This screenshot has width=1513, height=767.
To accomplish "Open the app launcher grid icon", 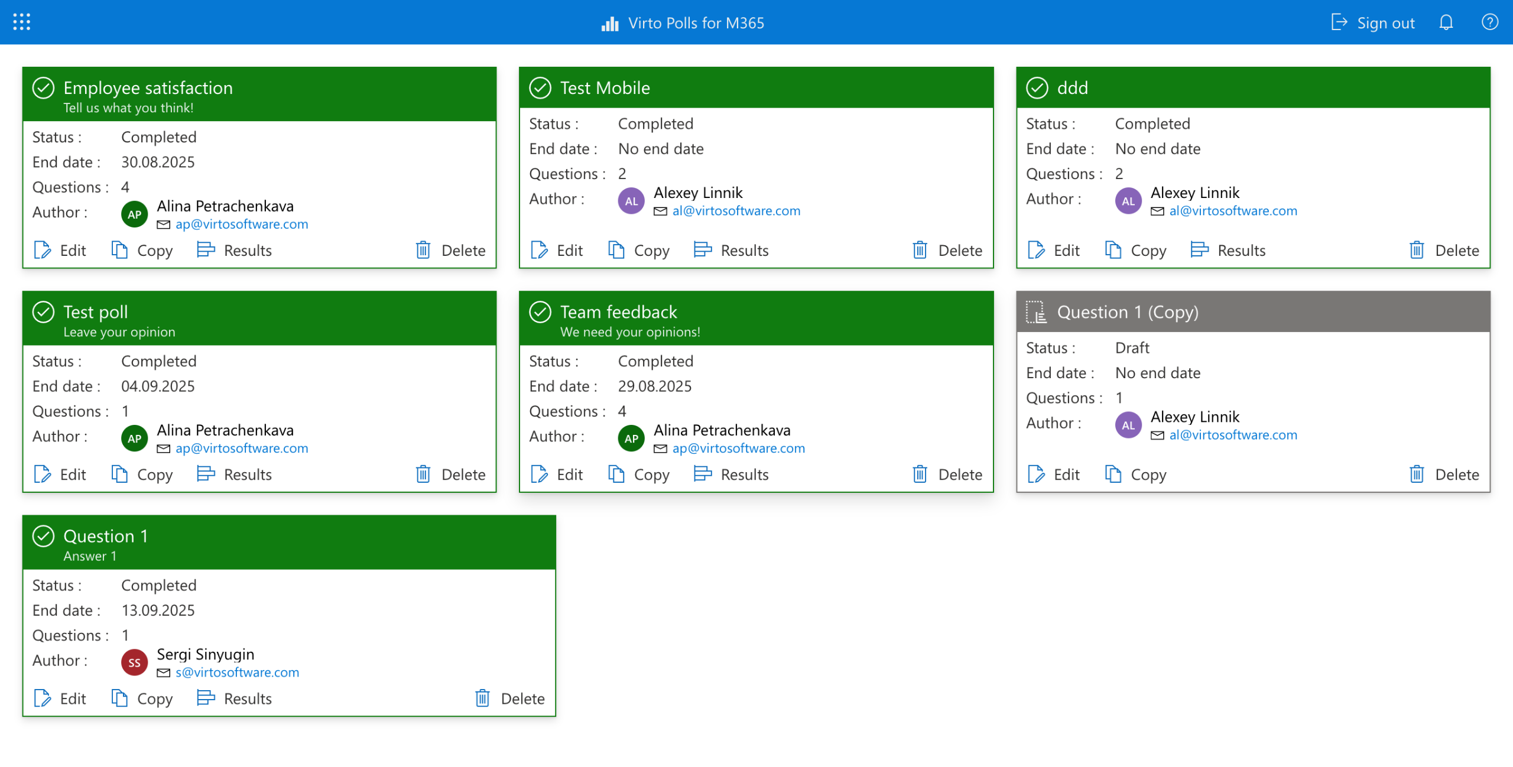I will (22, 22).
